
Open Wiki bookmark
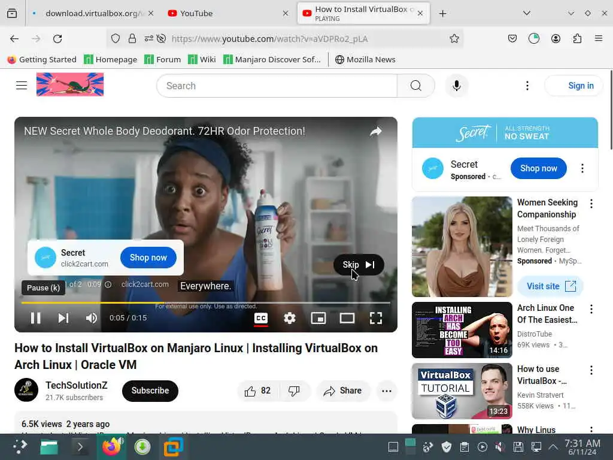point(202,59)
